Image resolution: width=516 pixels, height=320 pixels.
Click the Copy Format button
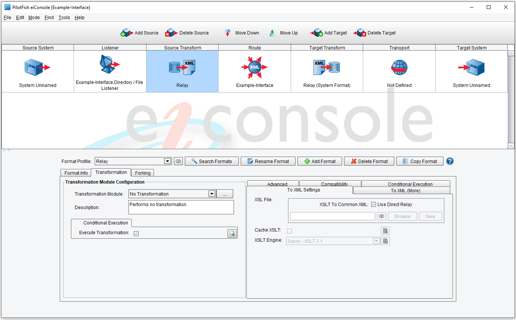click(420, 161)
